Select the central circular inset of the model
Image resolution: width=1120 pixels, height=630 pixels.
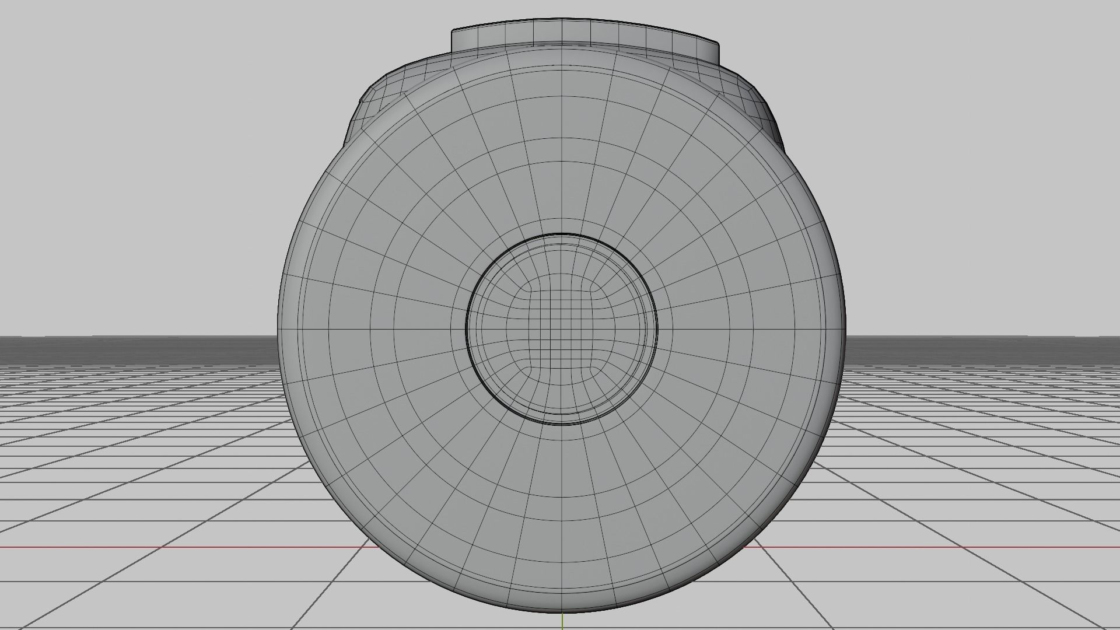point(561,329)
